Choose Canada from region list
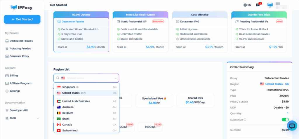Screen dimensions: 299x139 [86, 125]
